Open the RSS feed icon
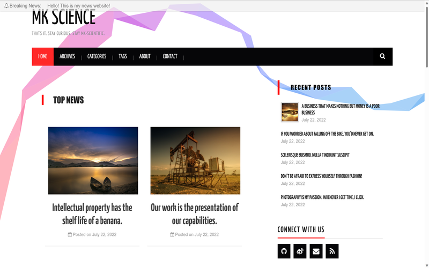This screenshot has height=268, width=429. point(332,251)
